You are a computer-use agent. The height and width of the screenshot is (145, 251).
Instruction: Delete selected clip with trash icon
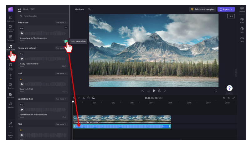pyautogui.click(x=88, y=98)
